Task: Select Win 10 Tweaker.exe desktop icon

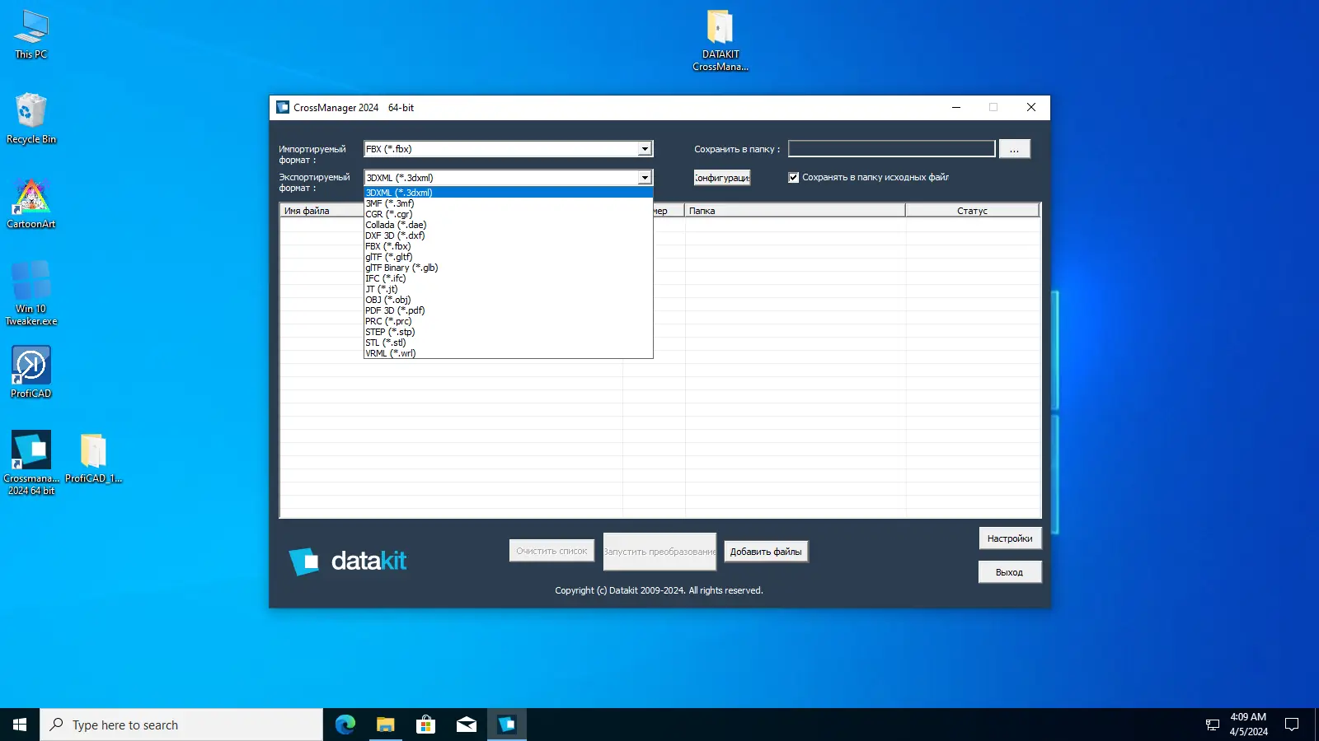Action: coord(31,293)
